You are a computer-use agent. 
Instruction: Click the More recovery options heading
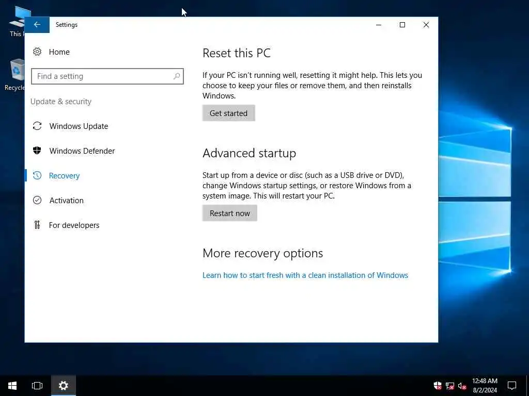pos(263,253)
